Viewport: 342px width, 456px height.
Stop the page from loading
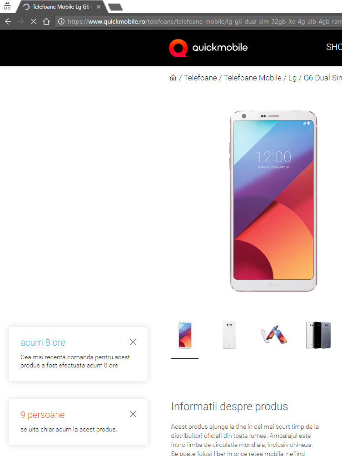coord(34,21)
